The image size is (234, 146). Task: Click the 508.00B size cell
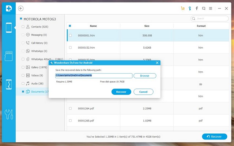click(147, 35)
